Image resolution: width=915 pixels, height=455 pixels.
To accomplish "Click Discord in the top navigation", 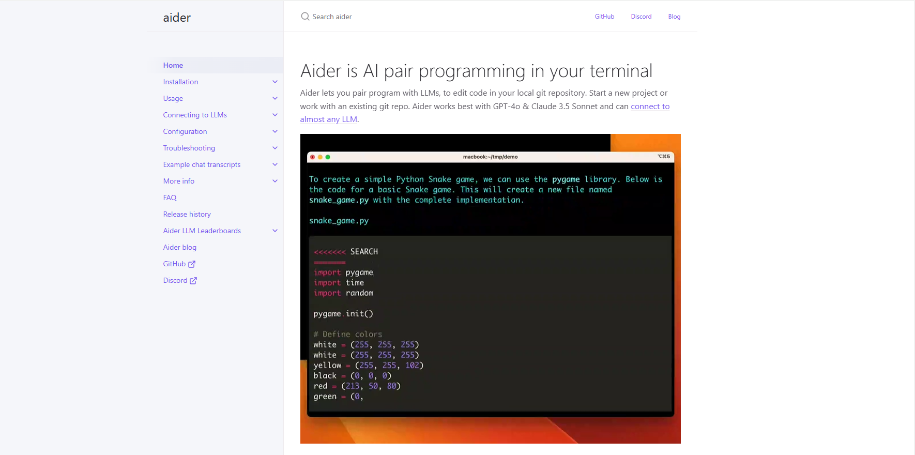I will click(x=641, y=17).
